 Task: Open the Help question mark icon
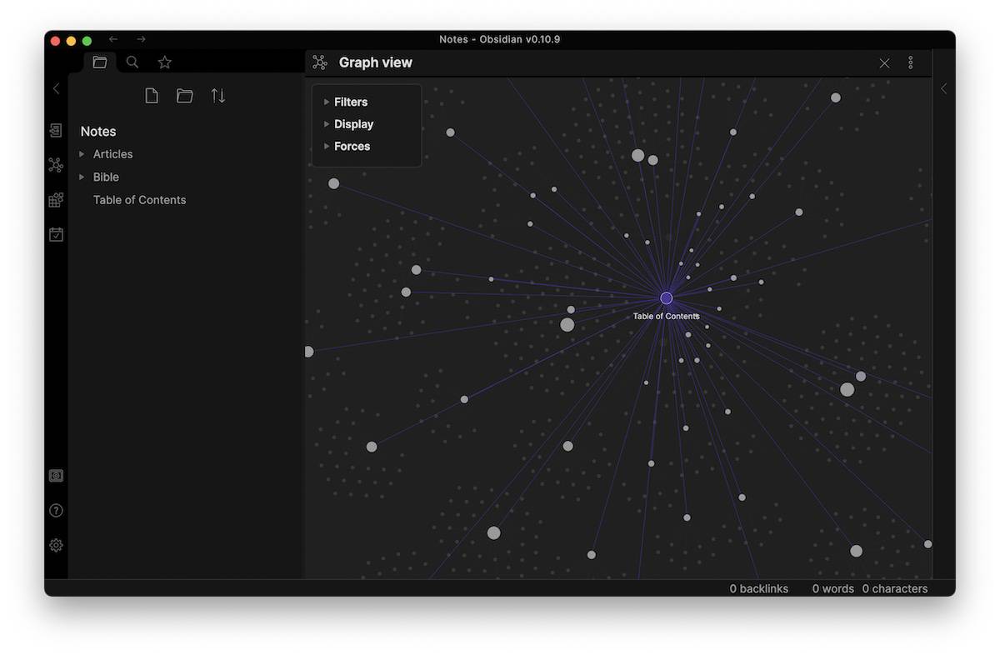point(56,511)
